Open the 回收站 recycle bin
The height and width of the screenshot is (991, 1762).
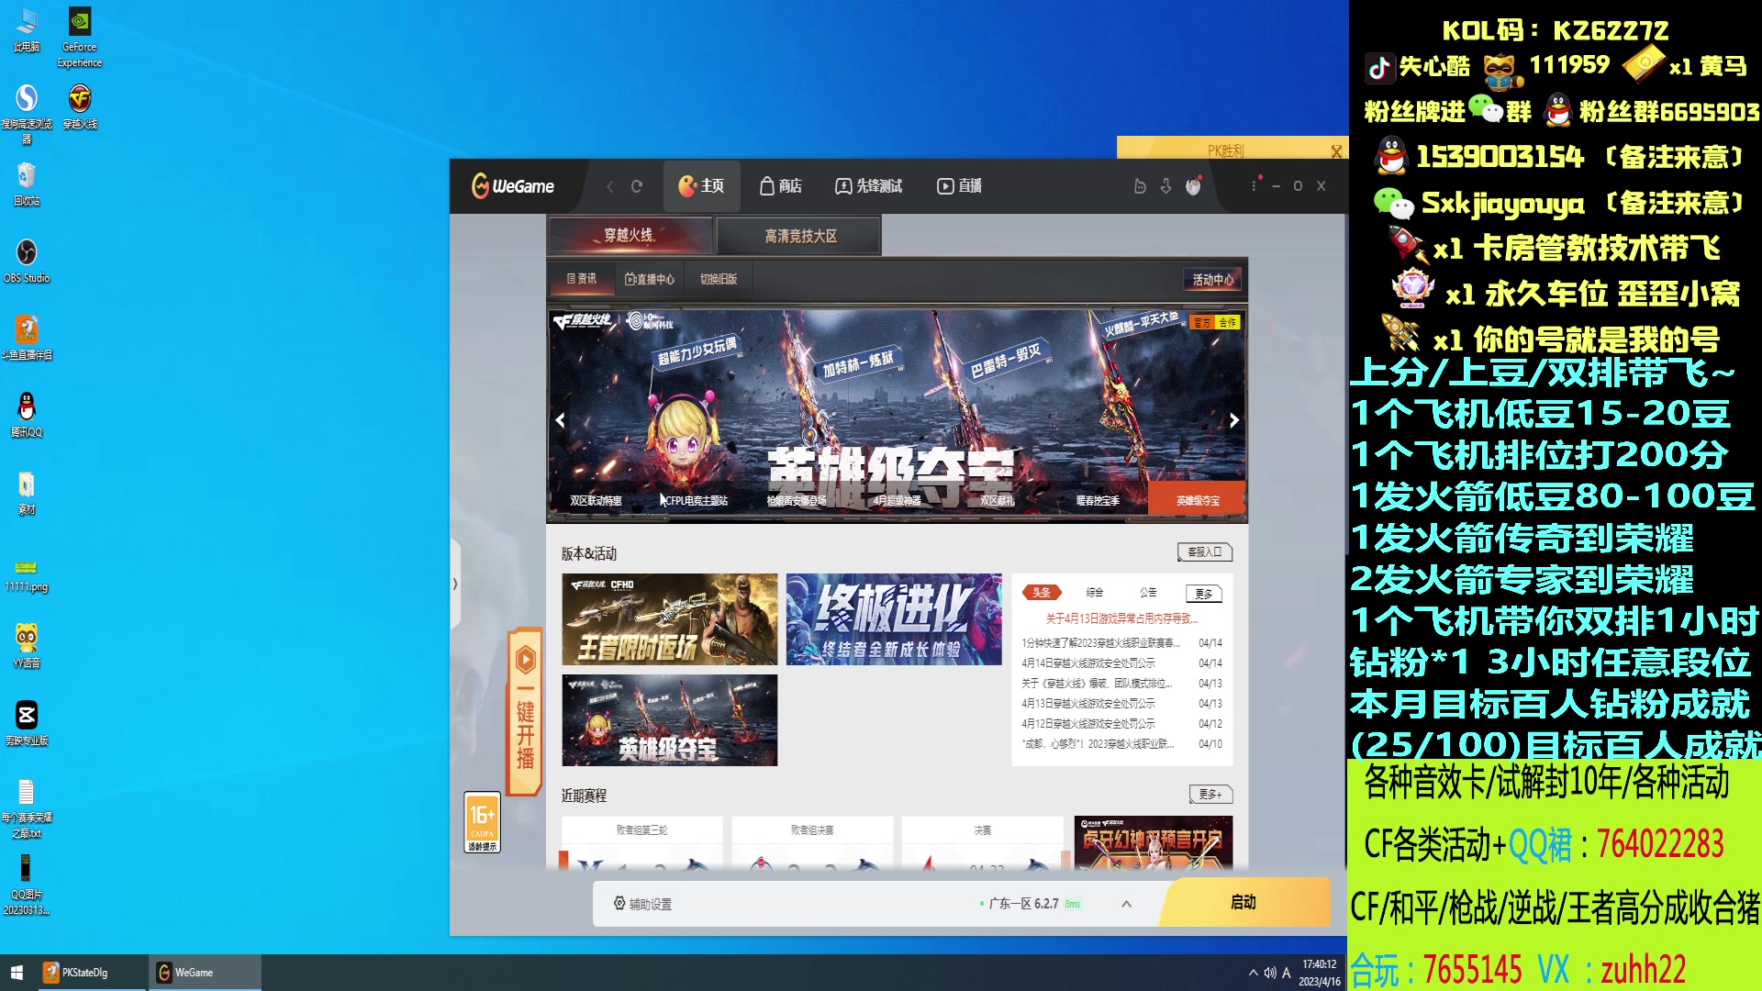pyautogui.click(x=27, y=184)
